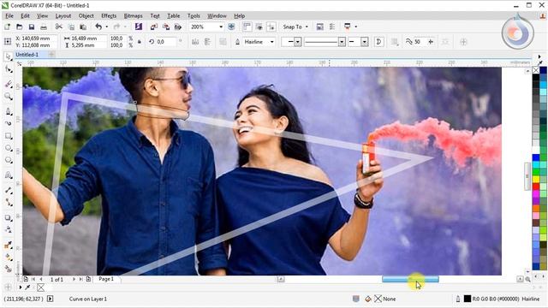This screenshot has width=548, height=308.
Task: Select the Polygon tool
Action: tap(9, 160)
